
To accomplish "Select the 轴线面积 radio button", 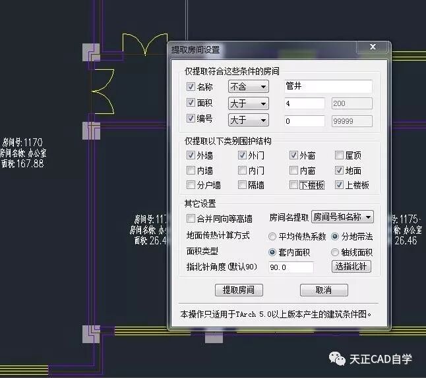I will pos(335,252).
